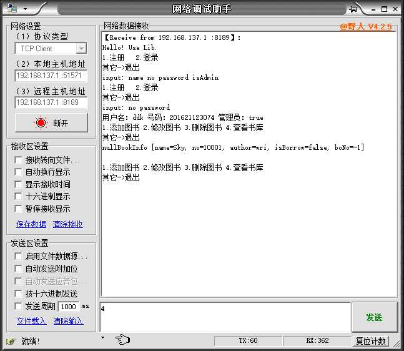
Task: Check 暂停接收显示 checkbox
Action: tap(18, 209)
